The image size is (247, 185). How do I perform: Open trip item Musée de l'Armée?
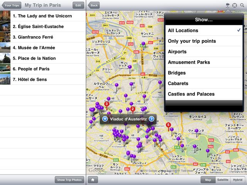pyautogui.click(x=43, y=48)
